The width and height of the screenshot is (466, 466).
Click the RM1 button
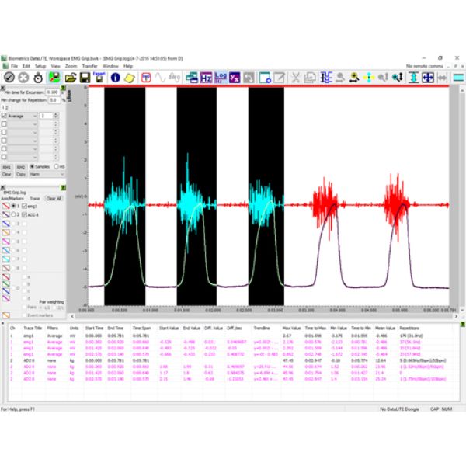pos(6,167)
